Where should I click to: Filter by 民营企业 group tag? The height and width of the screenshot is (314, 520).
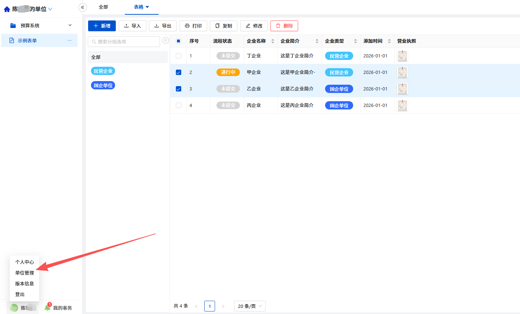pos(103,71)
